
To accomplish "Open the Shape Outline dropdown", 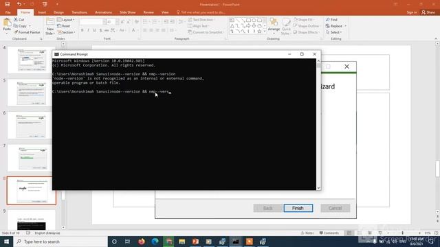I will [x=307, y=26].
